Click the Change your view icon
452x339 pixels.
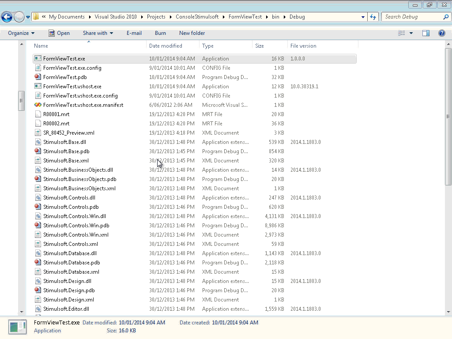coord(402,33)
